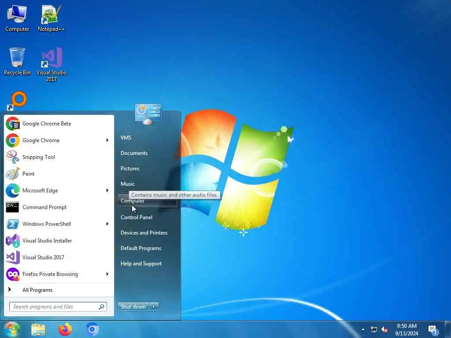Open Music from Start menu

tap(147, 184)
